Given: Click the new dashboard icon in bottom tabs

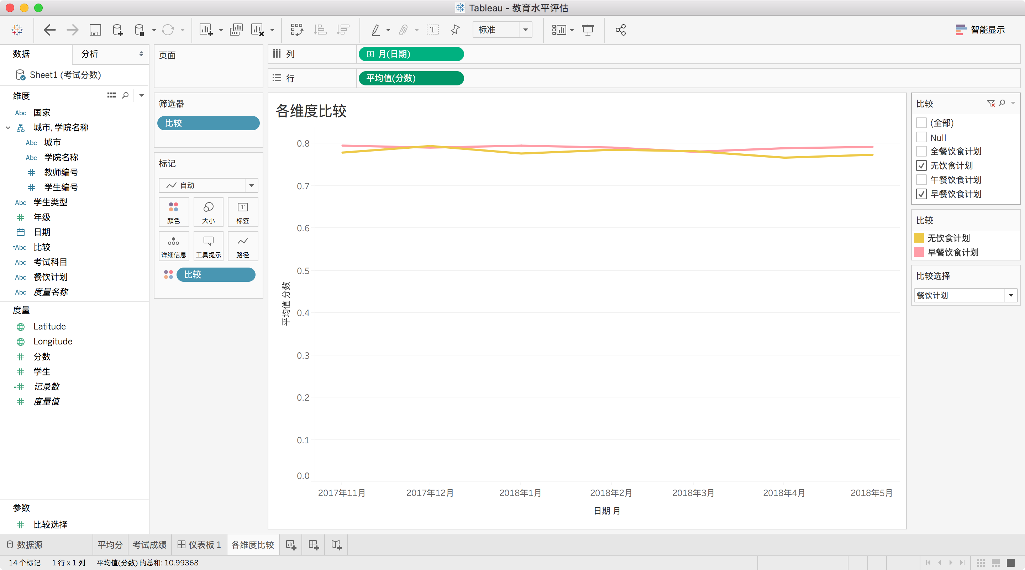Looking at the screenshot, I should pos(314,544).
